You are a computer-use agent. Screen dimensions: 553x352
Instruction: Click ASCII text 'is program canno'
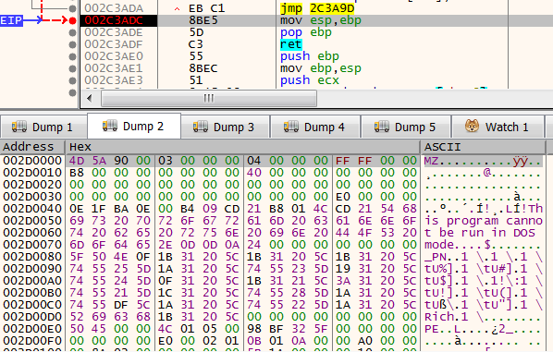tap(484, 221)
